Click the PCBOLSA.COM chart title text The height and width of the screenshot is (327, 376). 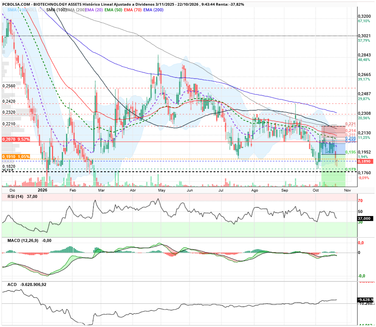(123, 4)
